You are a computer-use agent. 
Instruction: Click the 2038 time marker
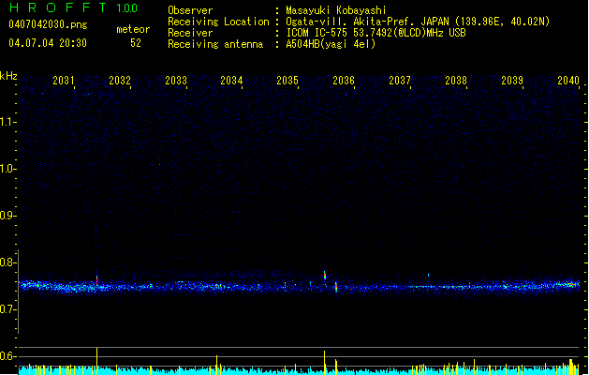[x=456, y=81]
